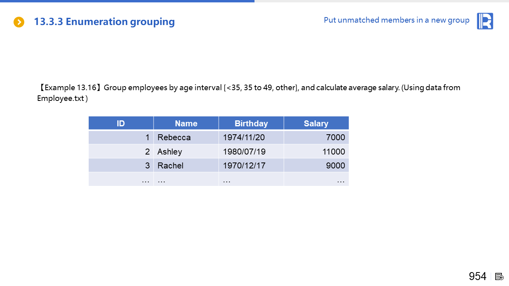The height and width of the screenshot is (286, 509).
Task: Click the 'Example 13.16' description text
Action: [249, 88]
